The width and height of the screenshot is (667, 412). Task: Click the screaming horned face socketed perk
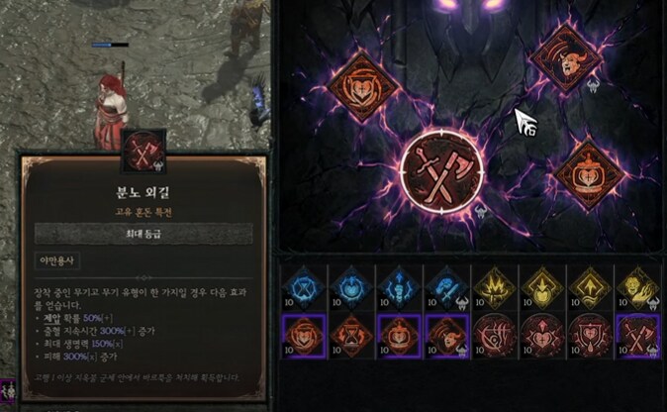click(x=566, y=57)
